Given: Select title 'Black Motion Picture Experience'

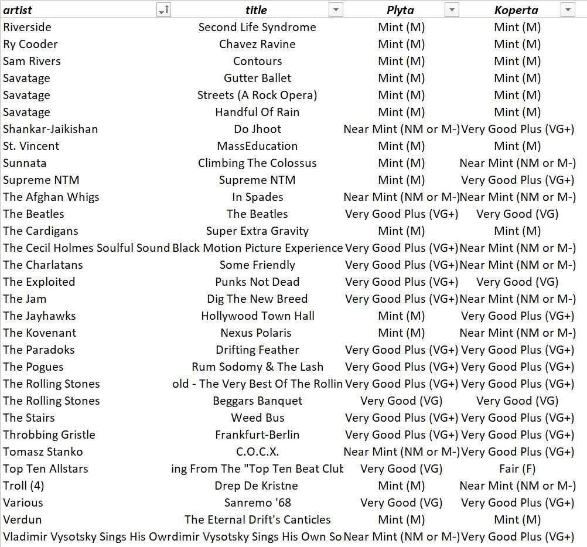Looking at the screenshot, I should [x=258, y=248].
